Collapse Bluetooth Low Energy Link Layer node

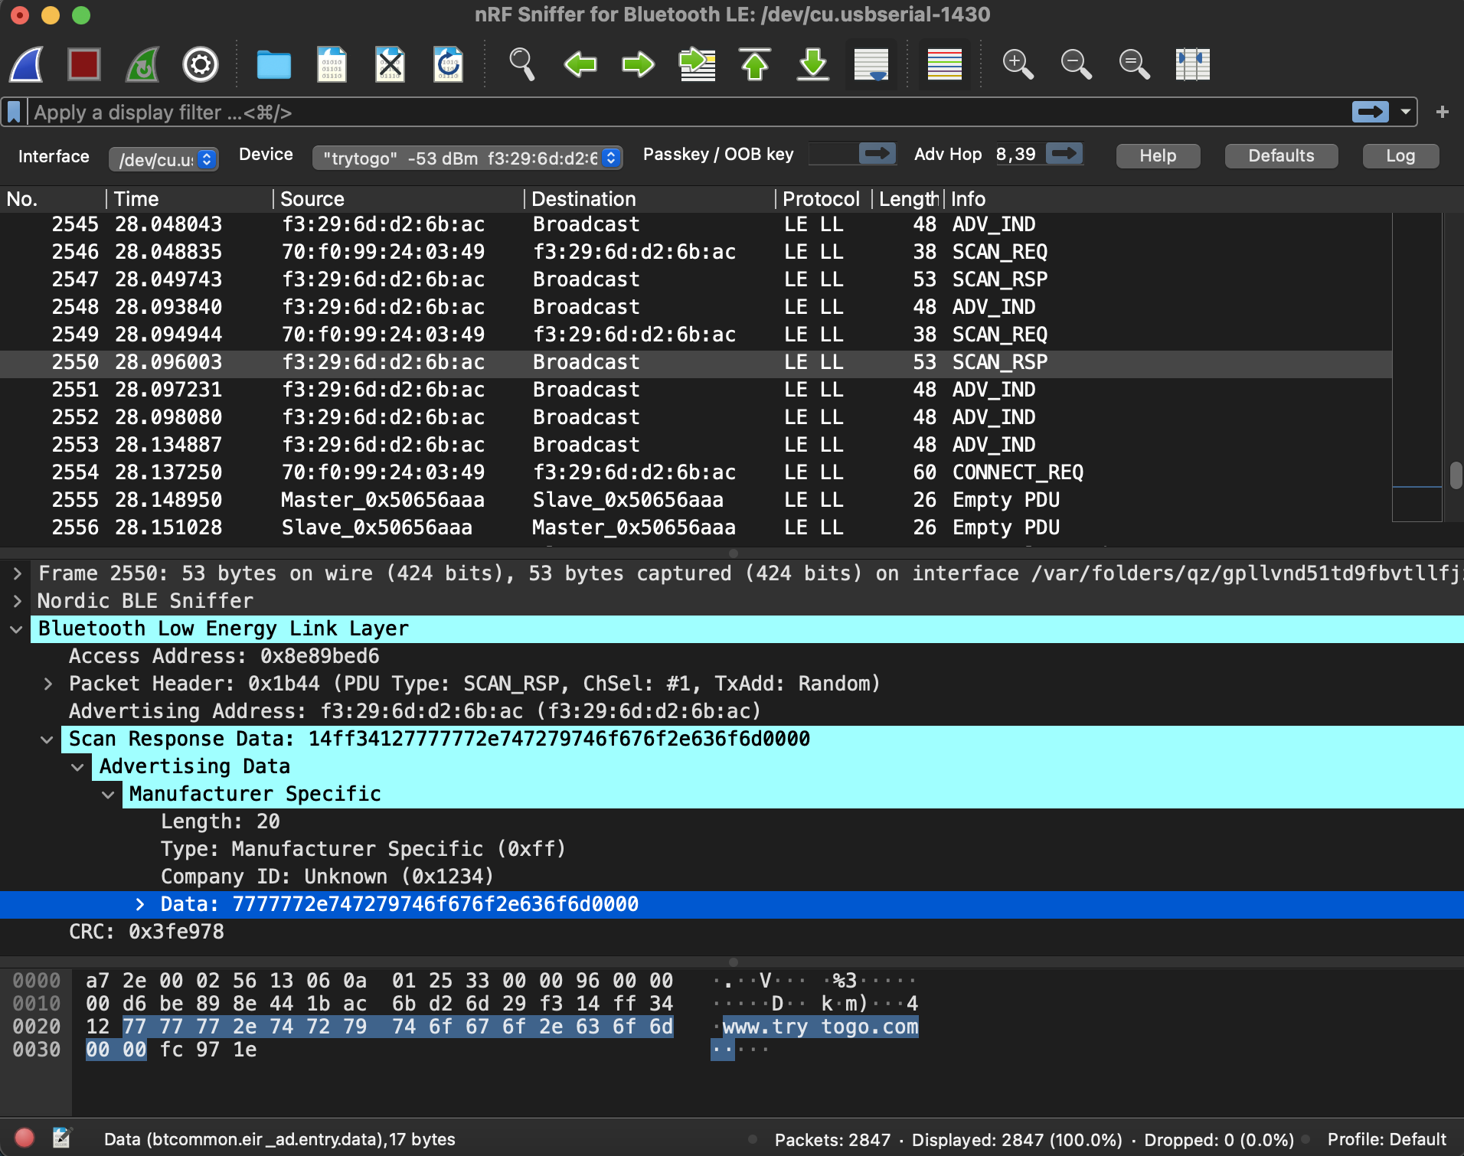tap(16, 629)
